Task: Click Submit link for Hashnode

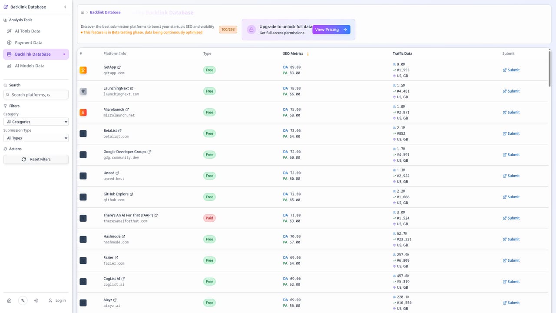Action: (x=511, y=239)
